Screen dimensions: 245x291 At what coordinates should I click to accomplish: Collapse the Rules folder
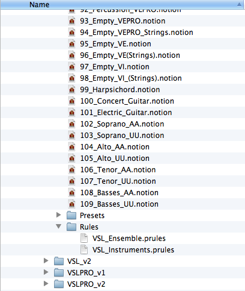[59, 227]
